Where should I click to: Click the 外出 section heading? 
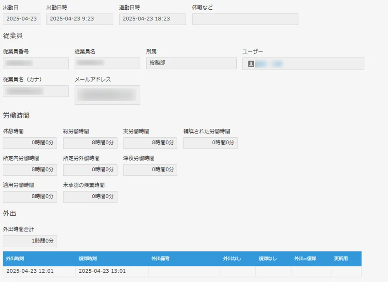pyautogui.click(x=9, y=213)
